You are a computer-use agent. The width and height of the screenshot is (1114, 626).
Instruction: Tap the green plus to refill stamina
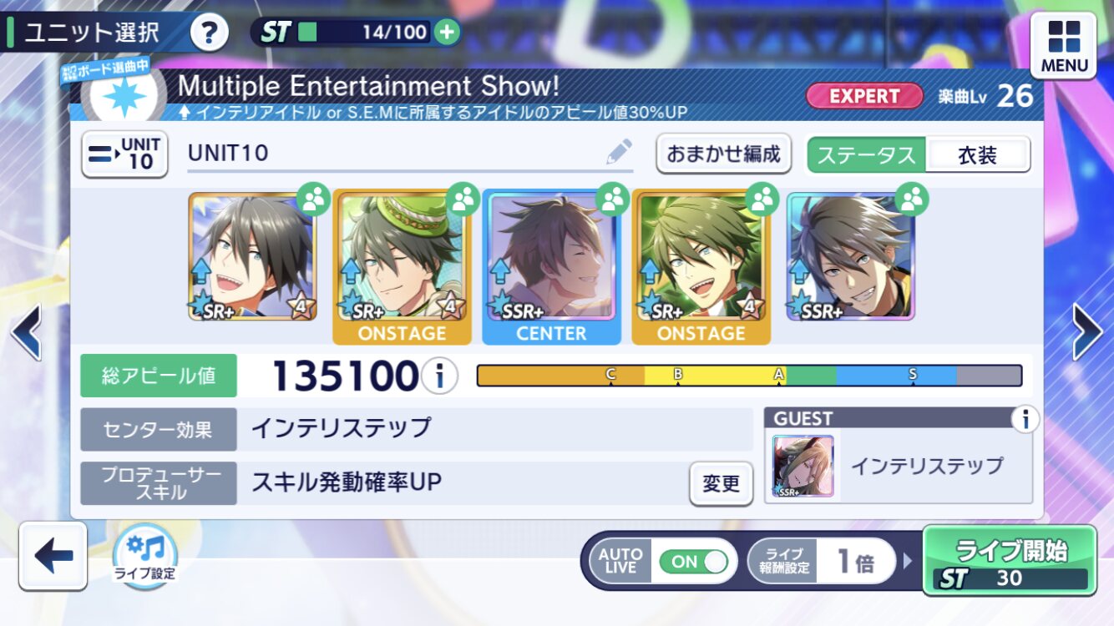(448, 33)
